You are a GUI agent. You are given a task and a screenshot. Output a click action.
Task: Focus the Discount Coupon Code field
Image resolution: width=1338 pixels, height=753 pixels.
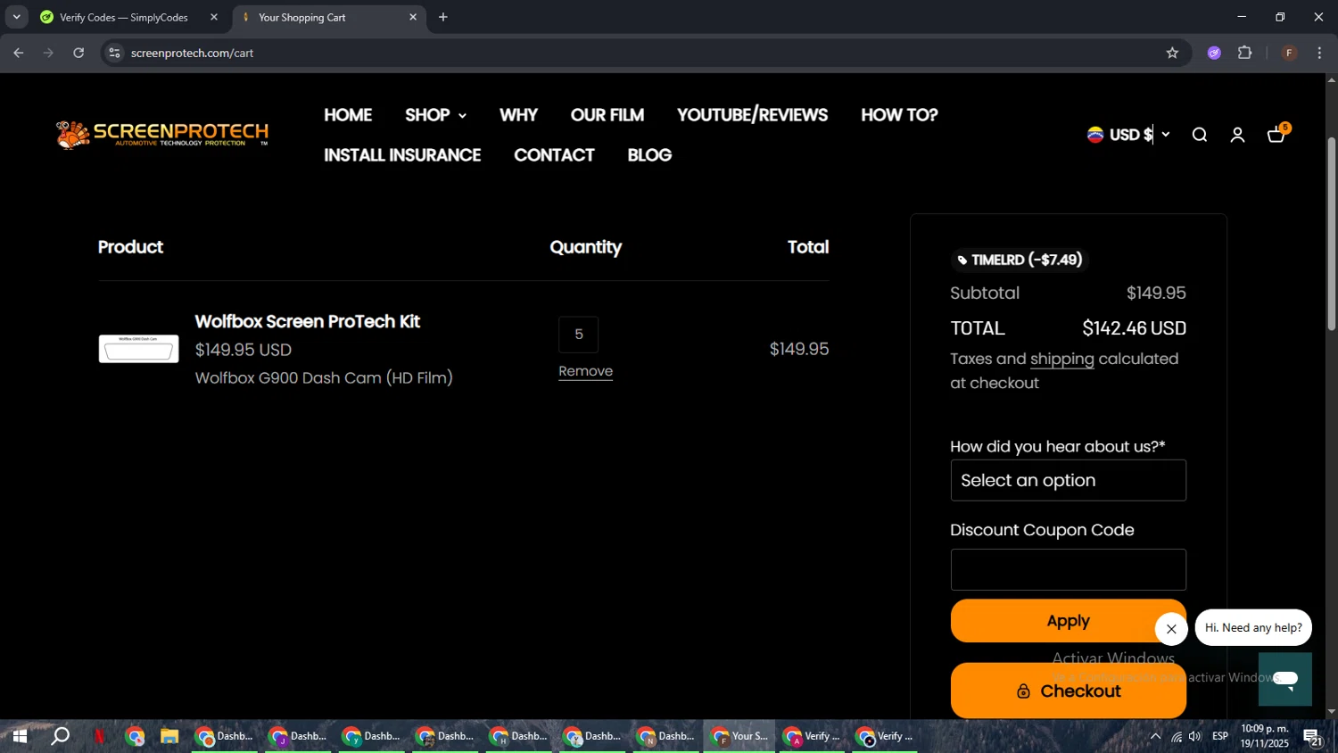click(x=1068, y=569)
